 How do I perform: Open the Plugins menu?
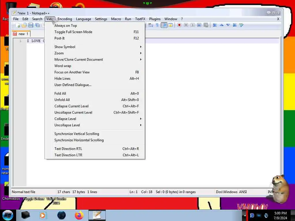[x=155, y=19]
